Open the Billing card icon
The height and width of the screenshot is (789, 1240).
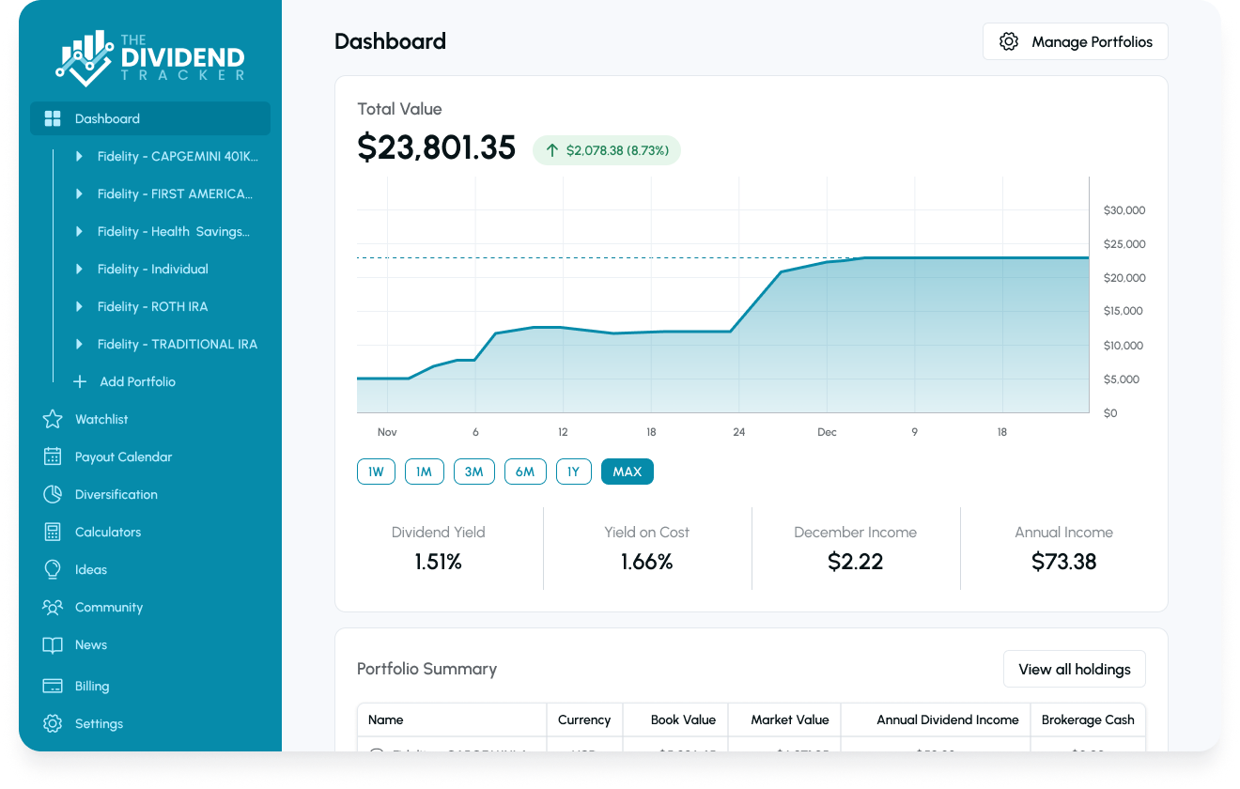pos(53,686)
